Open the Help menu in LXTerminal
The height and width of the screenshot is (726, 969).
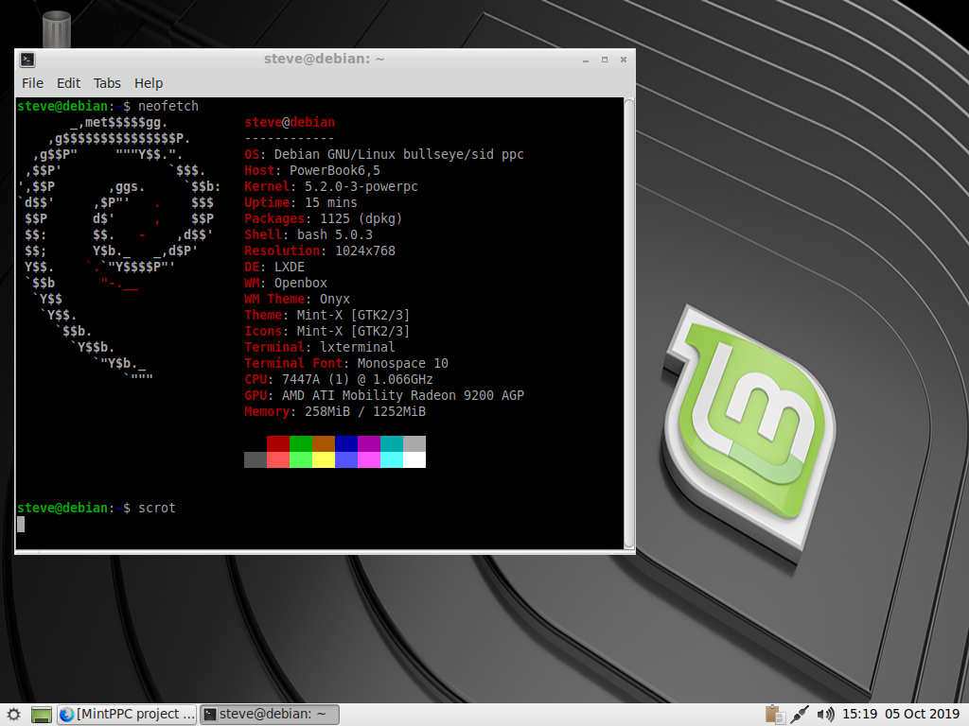coord(149,83)
